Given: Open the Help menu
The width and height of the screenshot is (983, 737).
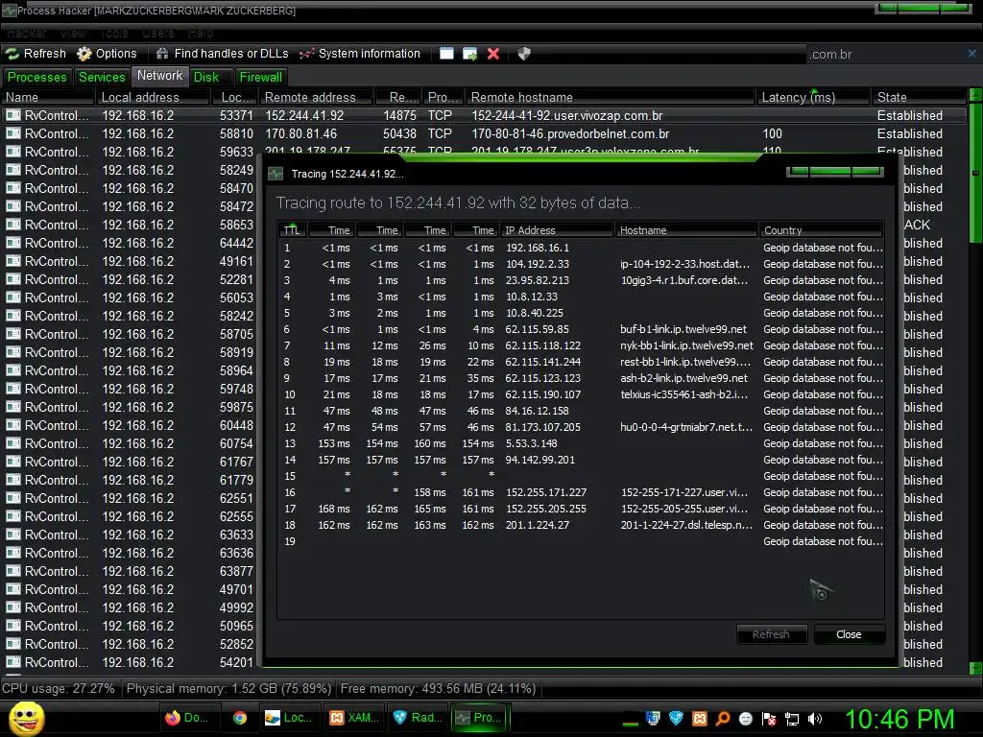Looking at the screenshot, I should [201, 33].
